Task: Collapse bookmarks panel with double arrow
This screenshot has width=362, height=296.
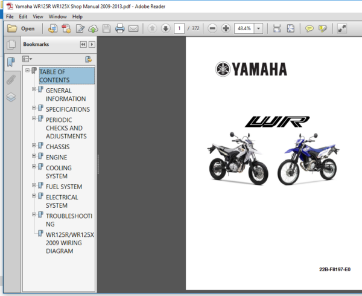Action: [83, 44]
